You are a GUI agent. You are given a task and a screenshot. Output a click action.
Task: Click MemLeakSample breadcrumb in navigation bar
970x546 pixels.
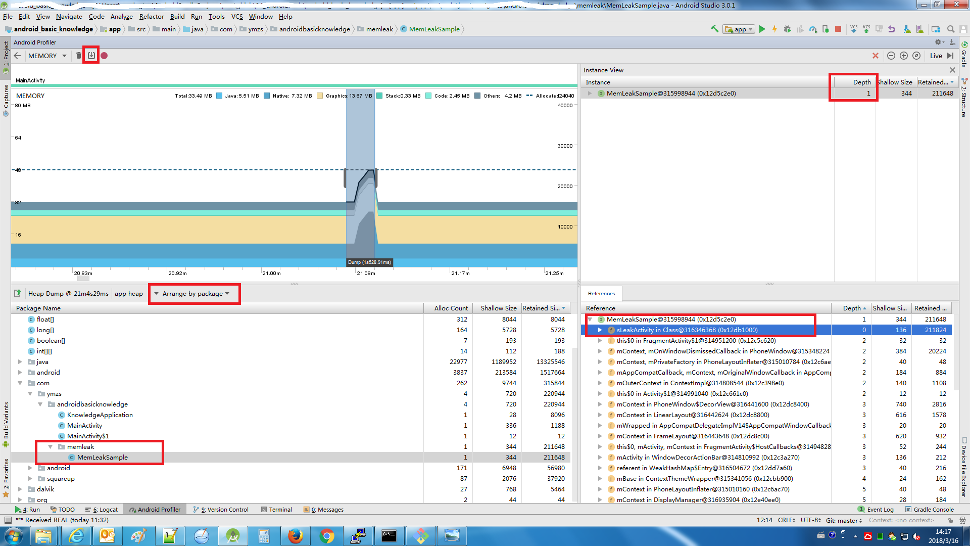click(434, 29)
